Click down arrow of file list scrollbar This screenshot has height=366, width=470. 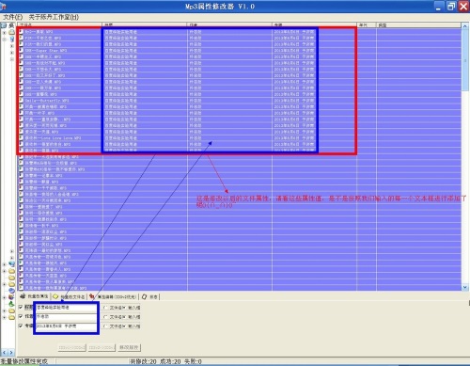(465, 287)
